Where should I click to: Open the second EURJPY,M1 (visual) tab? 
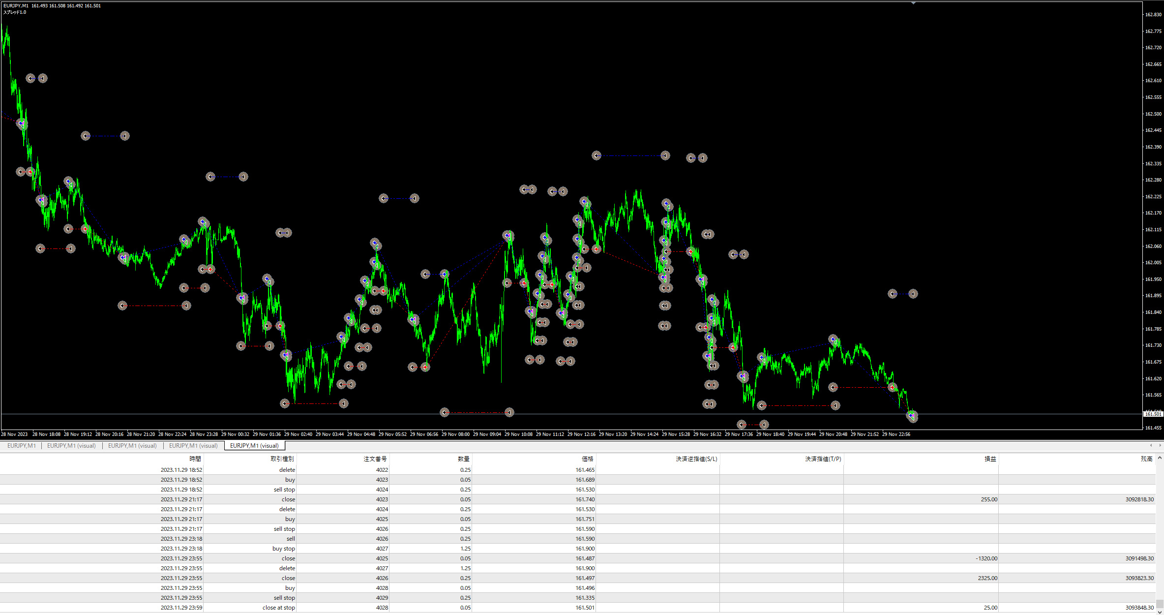tap(71, 446)
